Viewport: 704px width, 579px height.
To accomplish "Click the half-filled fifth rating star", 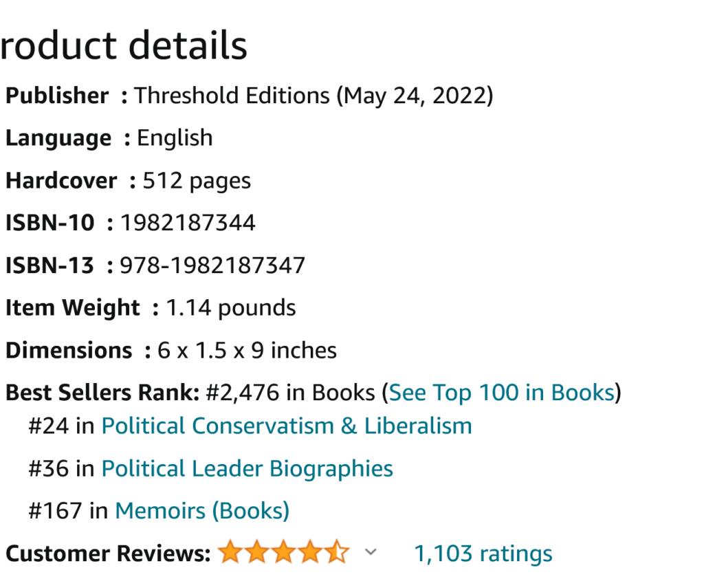I will point(337,553).
